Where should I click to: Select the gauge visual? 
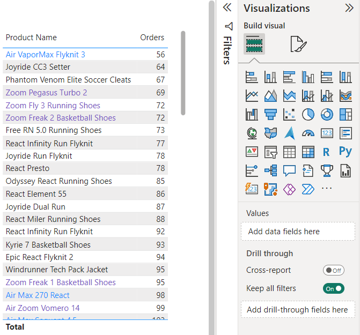click(x=308, y=133)
